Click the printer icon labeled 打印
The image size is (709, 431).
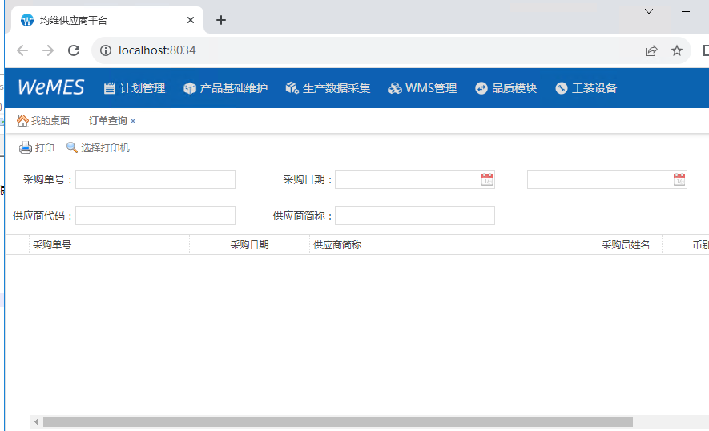[x=26, y=147]
